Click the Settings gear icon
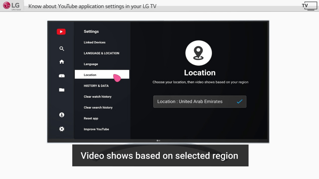 [62, 129]
